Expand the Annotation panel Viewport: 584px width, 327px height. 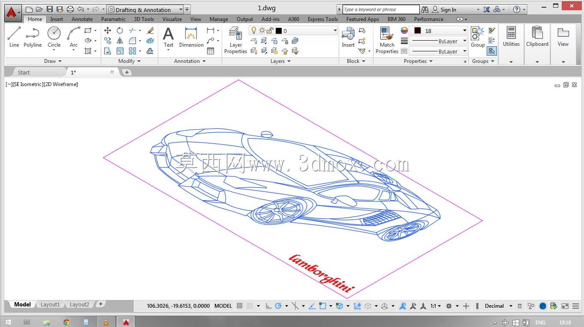[x=190, y=61]
